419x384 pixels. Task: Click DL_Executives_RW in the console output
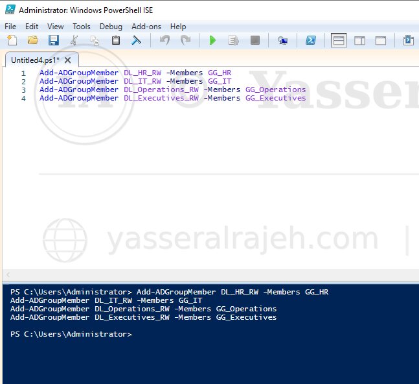(132, 317)
